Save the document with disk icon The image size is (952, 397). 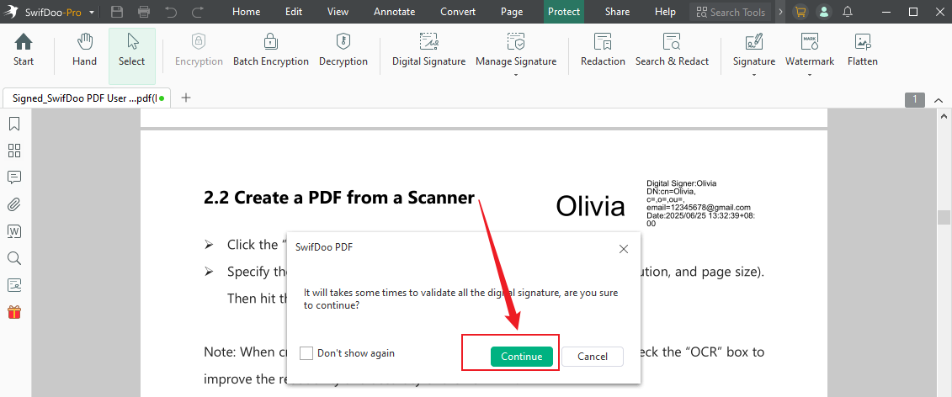(117, 12)
